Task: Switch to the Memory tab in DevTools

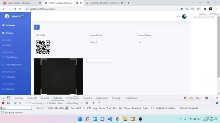Action: point(88,98)
